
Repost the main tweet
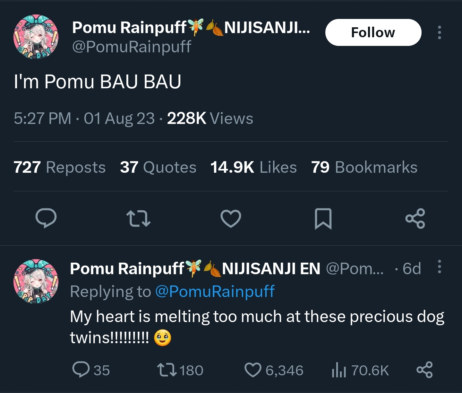coord(138,218)
